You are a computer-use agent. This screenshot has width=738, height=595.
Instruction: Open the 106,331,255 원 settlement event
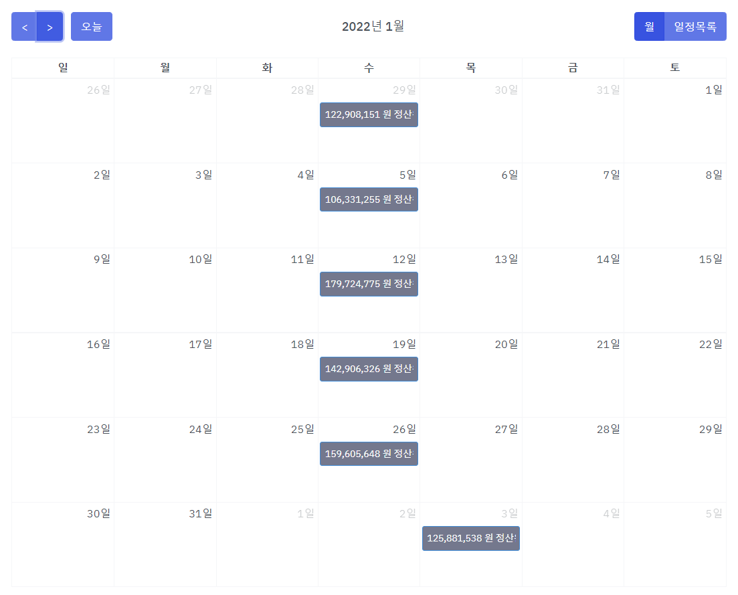click(369, 199)
